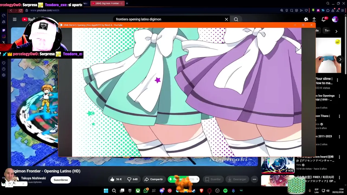Screen dimensions: 347x195
Task: Expand the green download quality dropdown arrow
Action: (x=197, y=179)
